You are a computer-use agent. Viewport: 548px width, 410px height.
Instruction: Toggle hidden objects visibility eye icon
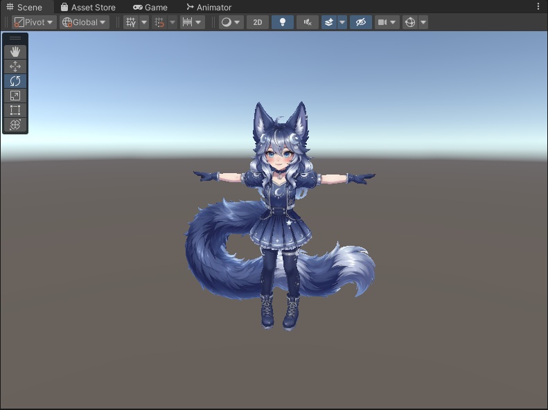[361, 22]
